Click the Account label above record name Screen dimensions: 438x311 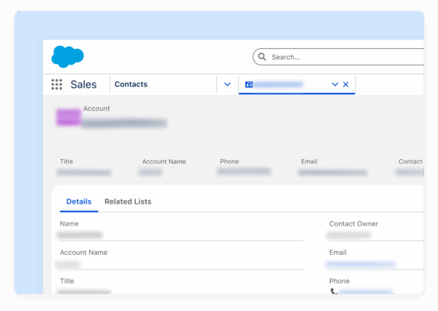click(96, 109)
